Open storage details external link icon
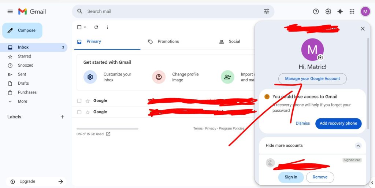Screen dimensions: 375x188 click(x=108, y=134)
